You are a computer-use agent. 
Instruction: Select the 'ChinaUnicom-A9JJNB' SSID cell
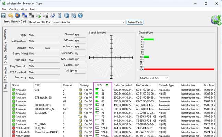[47, 132]
